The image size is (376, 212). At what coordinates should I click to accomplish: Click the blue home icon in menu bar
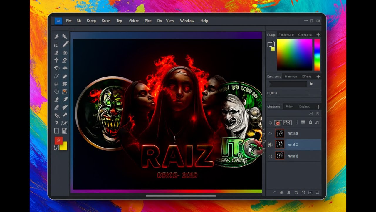pos(58,21)
